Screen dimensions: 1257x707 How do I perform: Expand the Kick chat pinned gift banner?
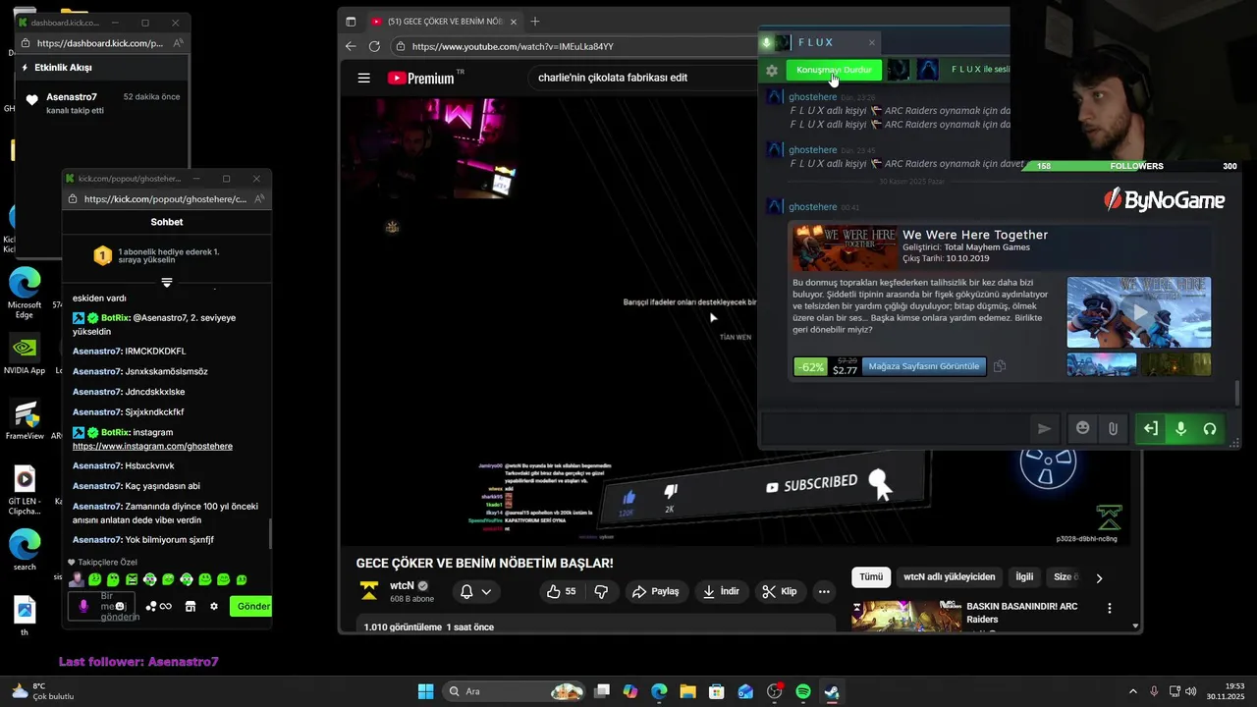point(167,283)
